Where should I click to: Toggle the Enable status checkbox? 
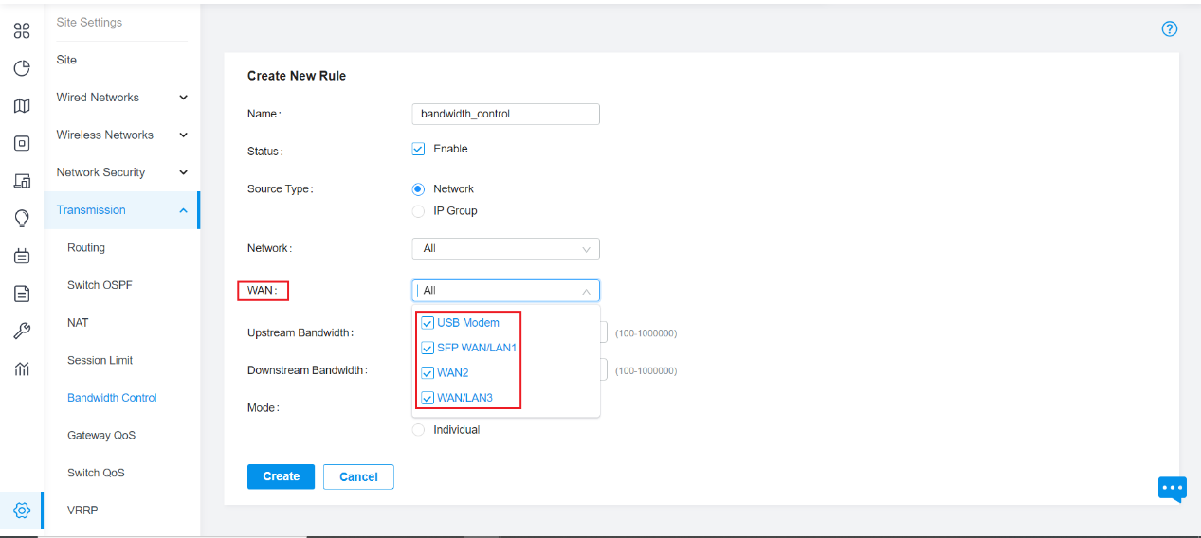click(418, 149)
